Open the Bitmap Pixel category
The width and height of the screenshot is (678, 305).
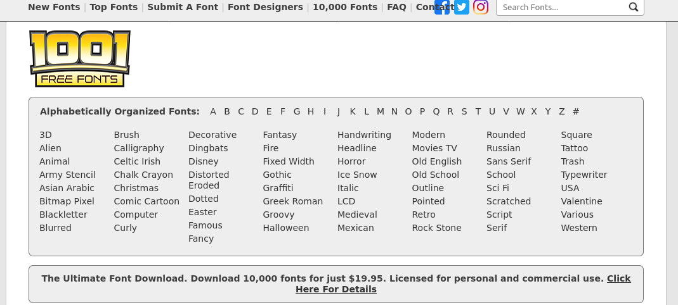pos(67,201)
